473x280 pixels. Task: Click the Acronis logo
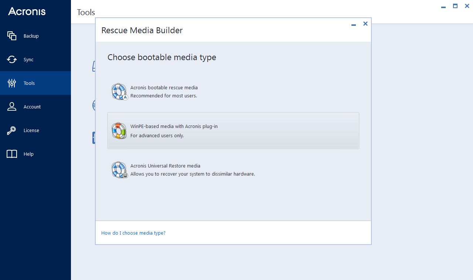point(27,11)
